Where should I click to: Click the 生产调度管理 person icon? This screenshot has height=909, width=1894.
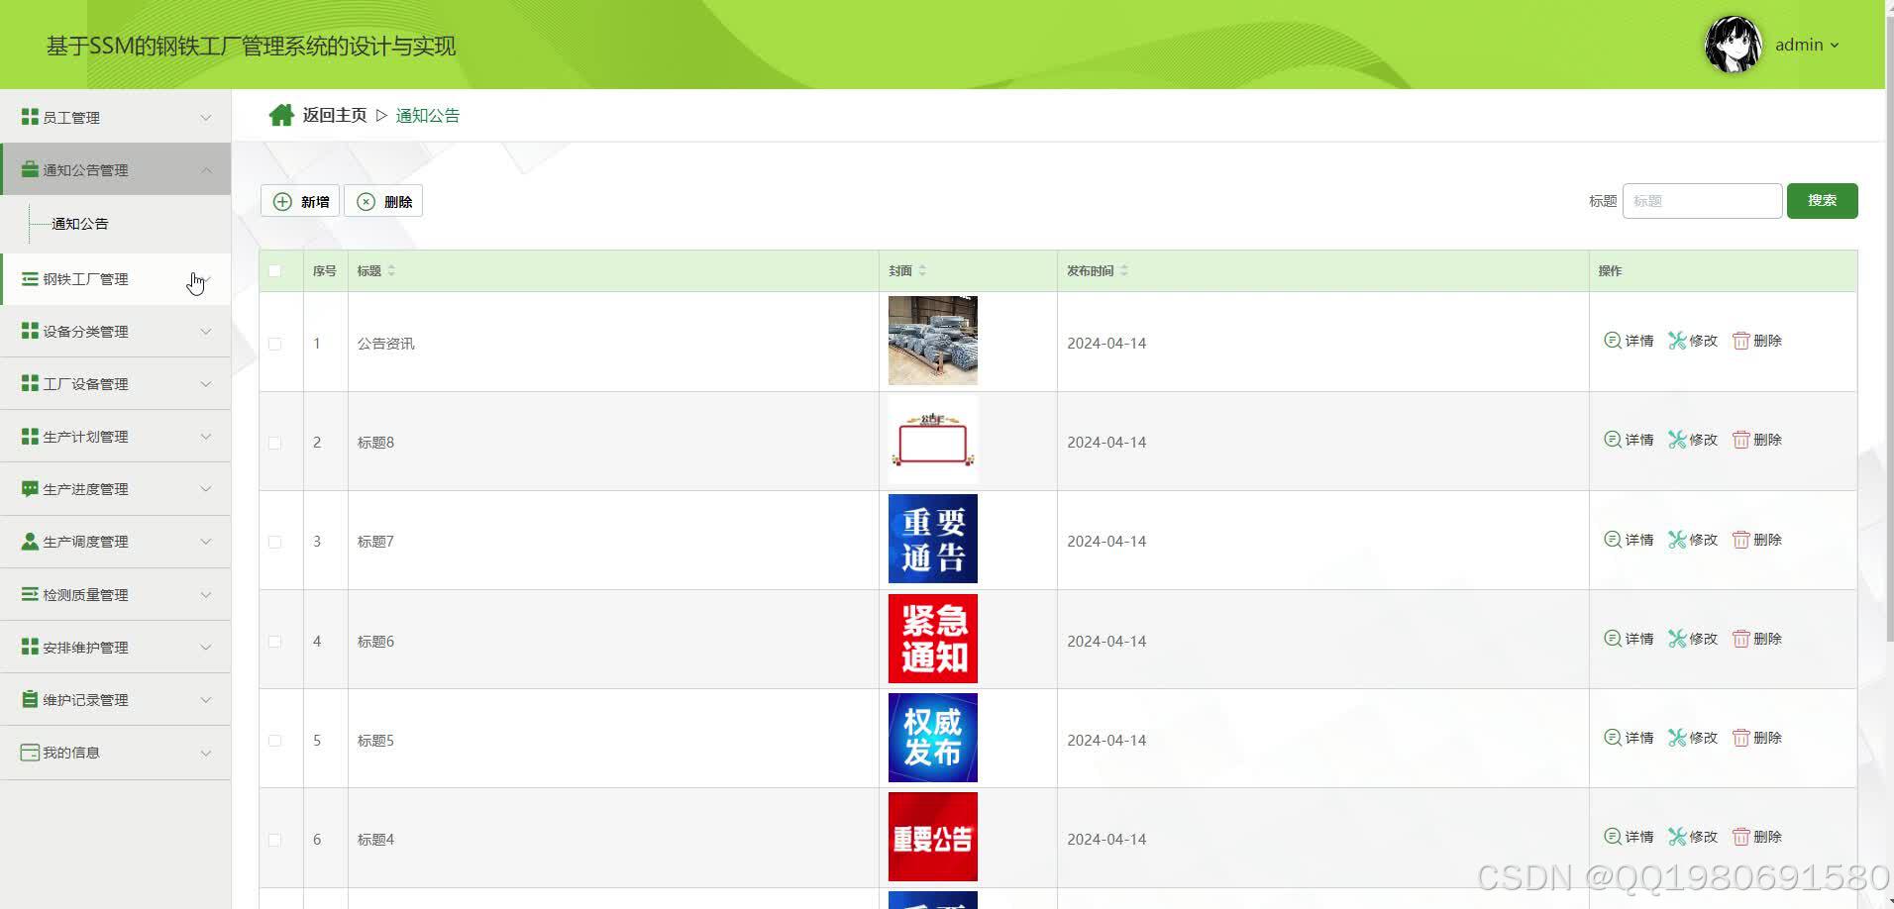point(30,542)
